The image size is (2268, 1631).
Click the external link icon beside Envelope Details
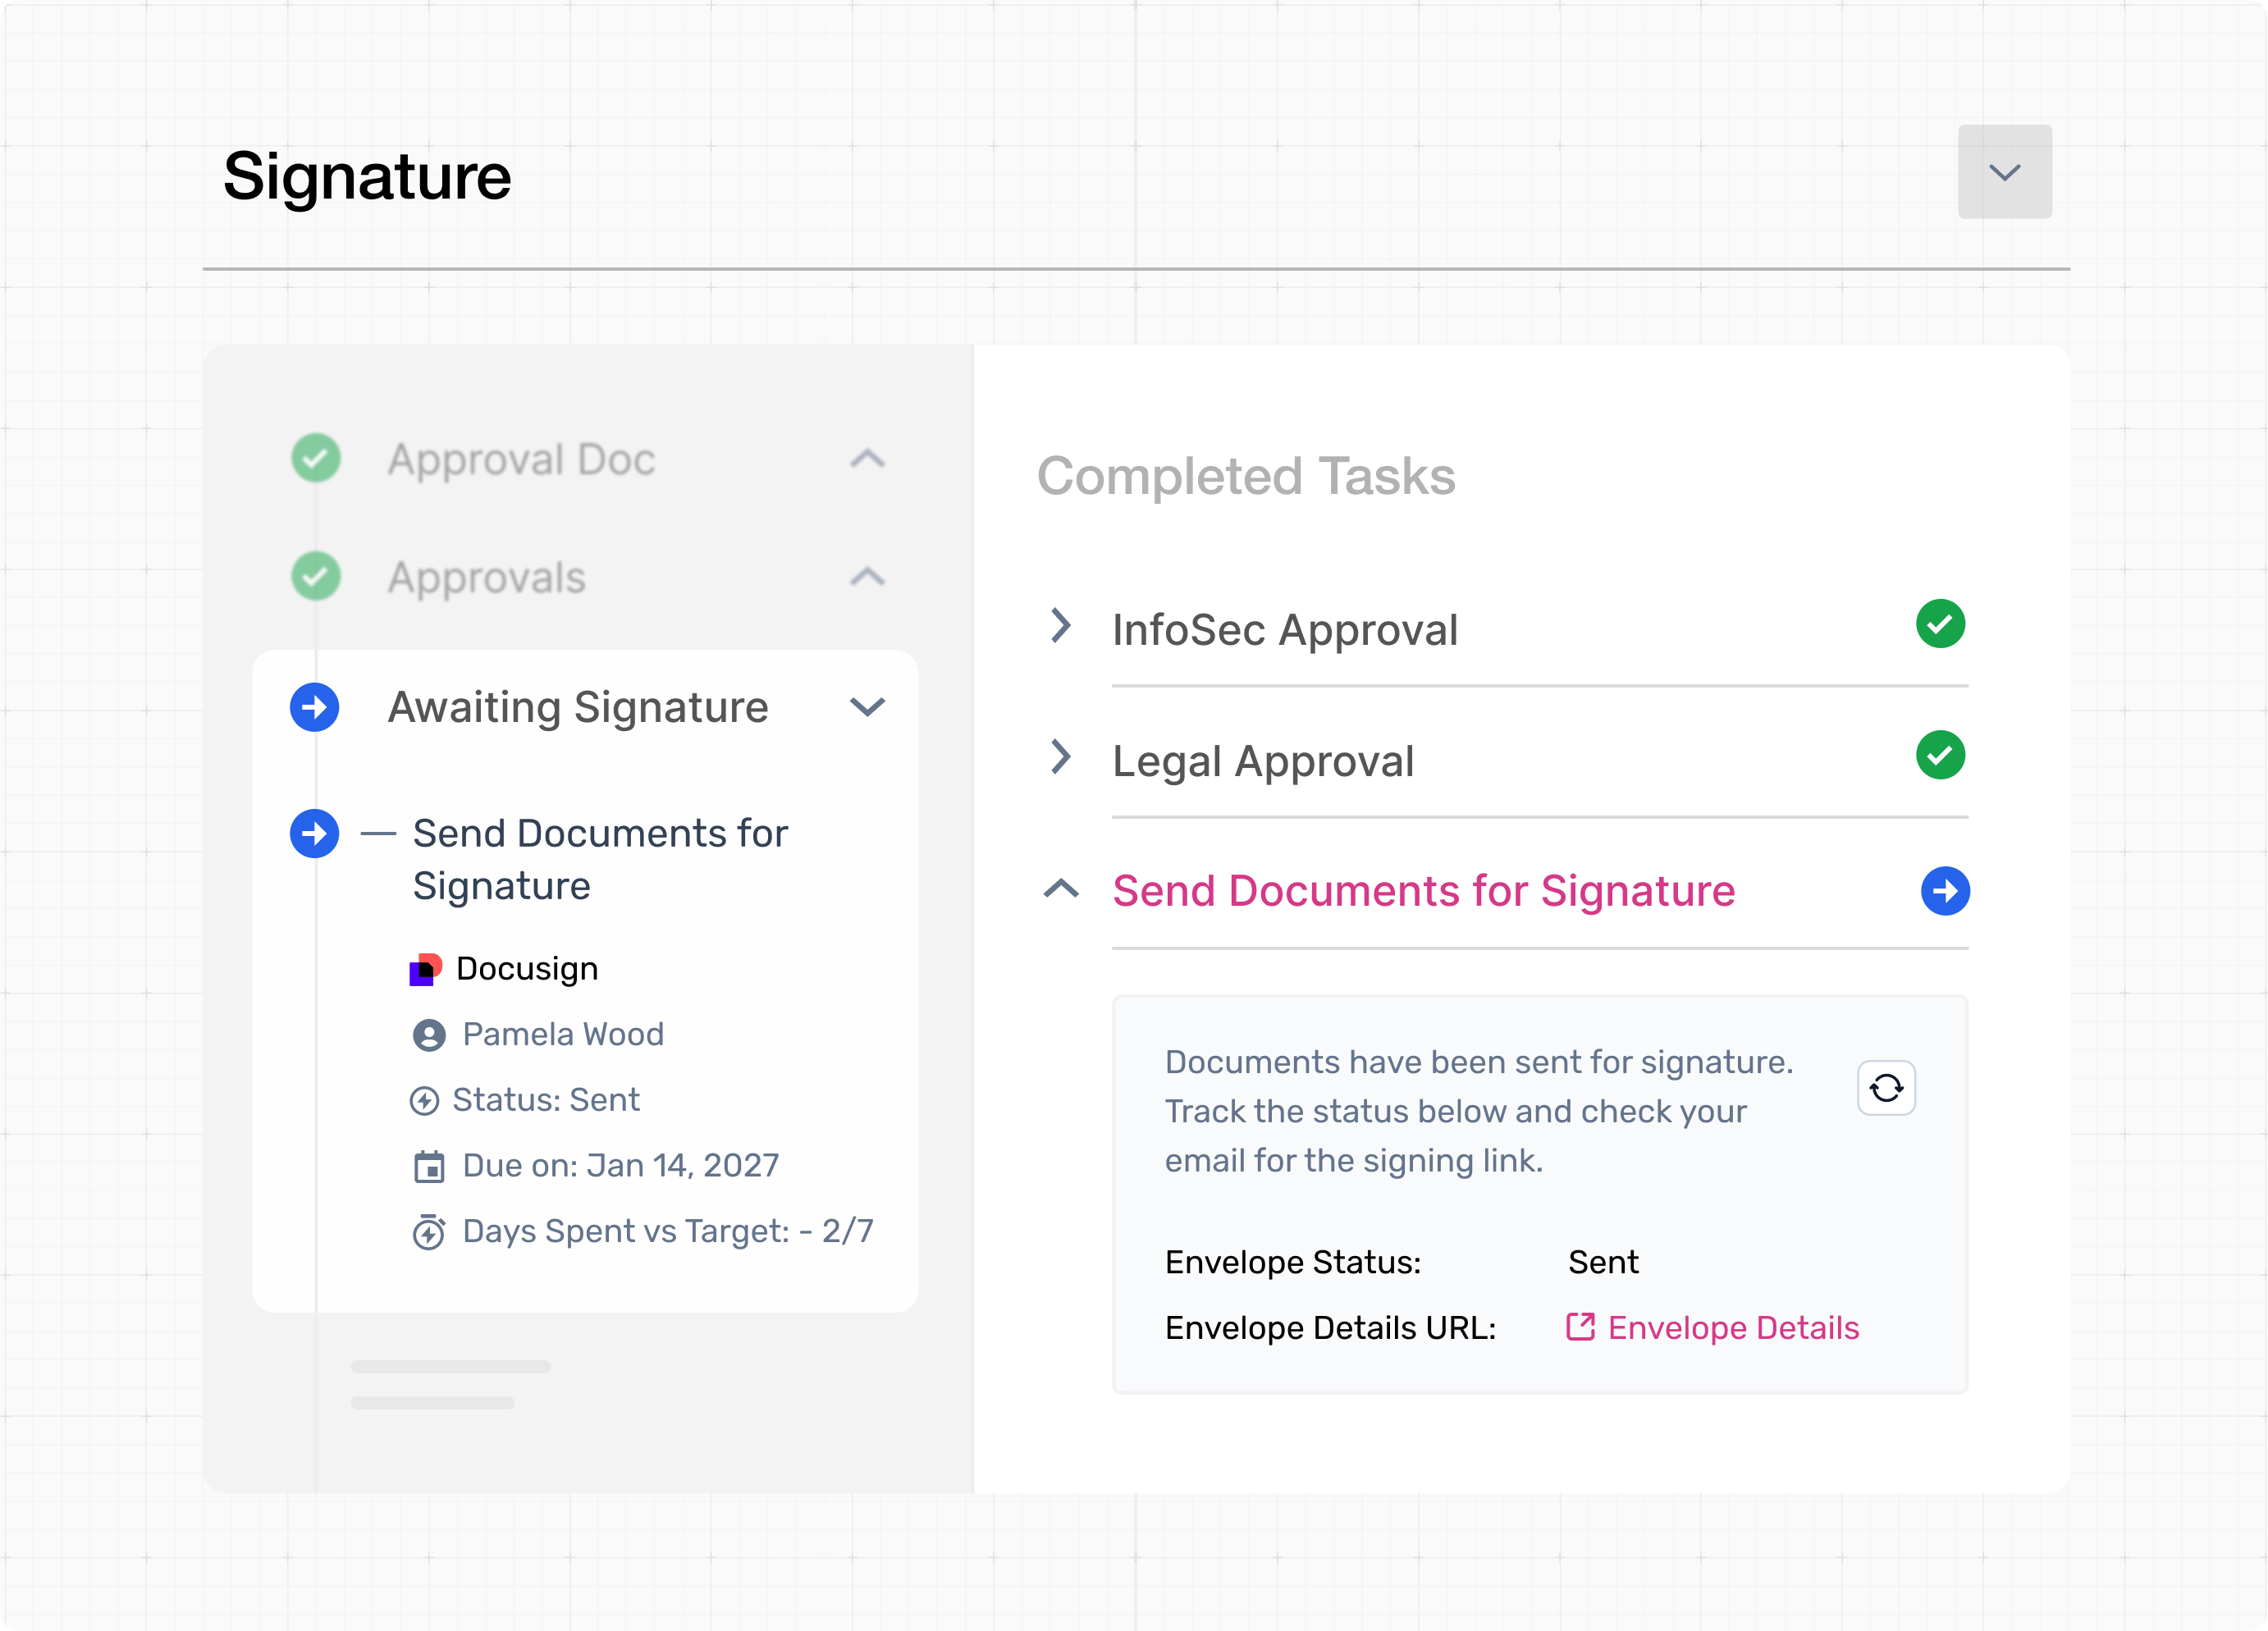[1580, 1327]
